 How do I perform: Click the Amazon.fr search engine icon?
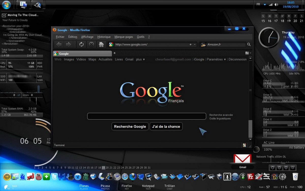[203, 45]
